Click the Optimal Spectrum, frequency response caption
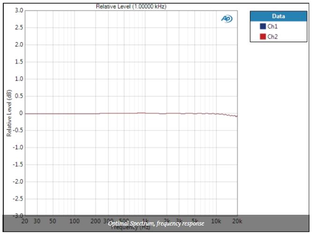The image size is (312, 233). [x=156, y=224]
